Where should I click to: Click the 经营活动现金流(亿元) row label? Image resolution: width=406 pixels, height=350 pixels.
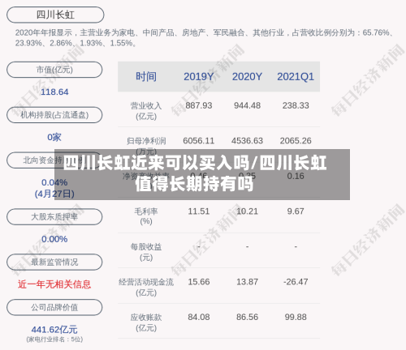point(146,288)
